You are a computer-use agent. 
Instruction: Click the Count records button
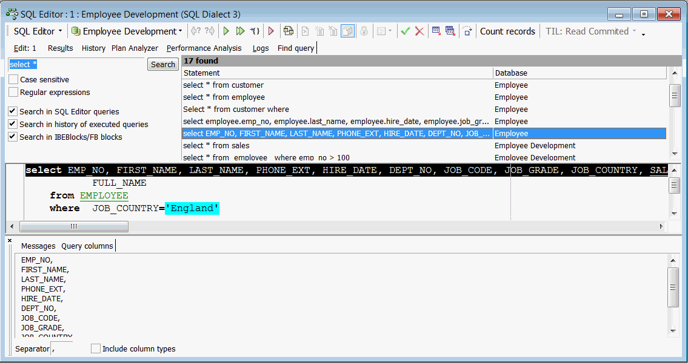pos(507,31)
